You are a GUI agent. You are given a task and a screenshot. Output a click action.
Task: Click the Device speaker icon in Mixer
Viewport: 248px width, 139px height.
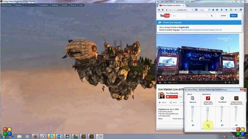pyautogui.click(x=192, y=98)
